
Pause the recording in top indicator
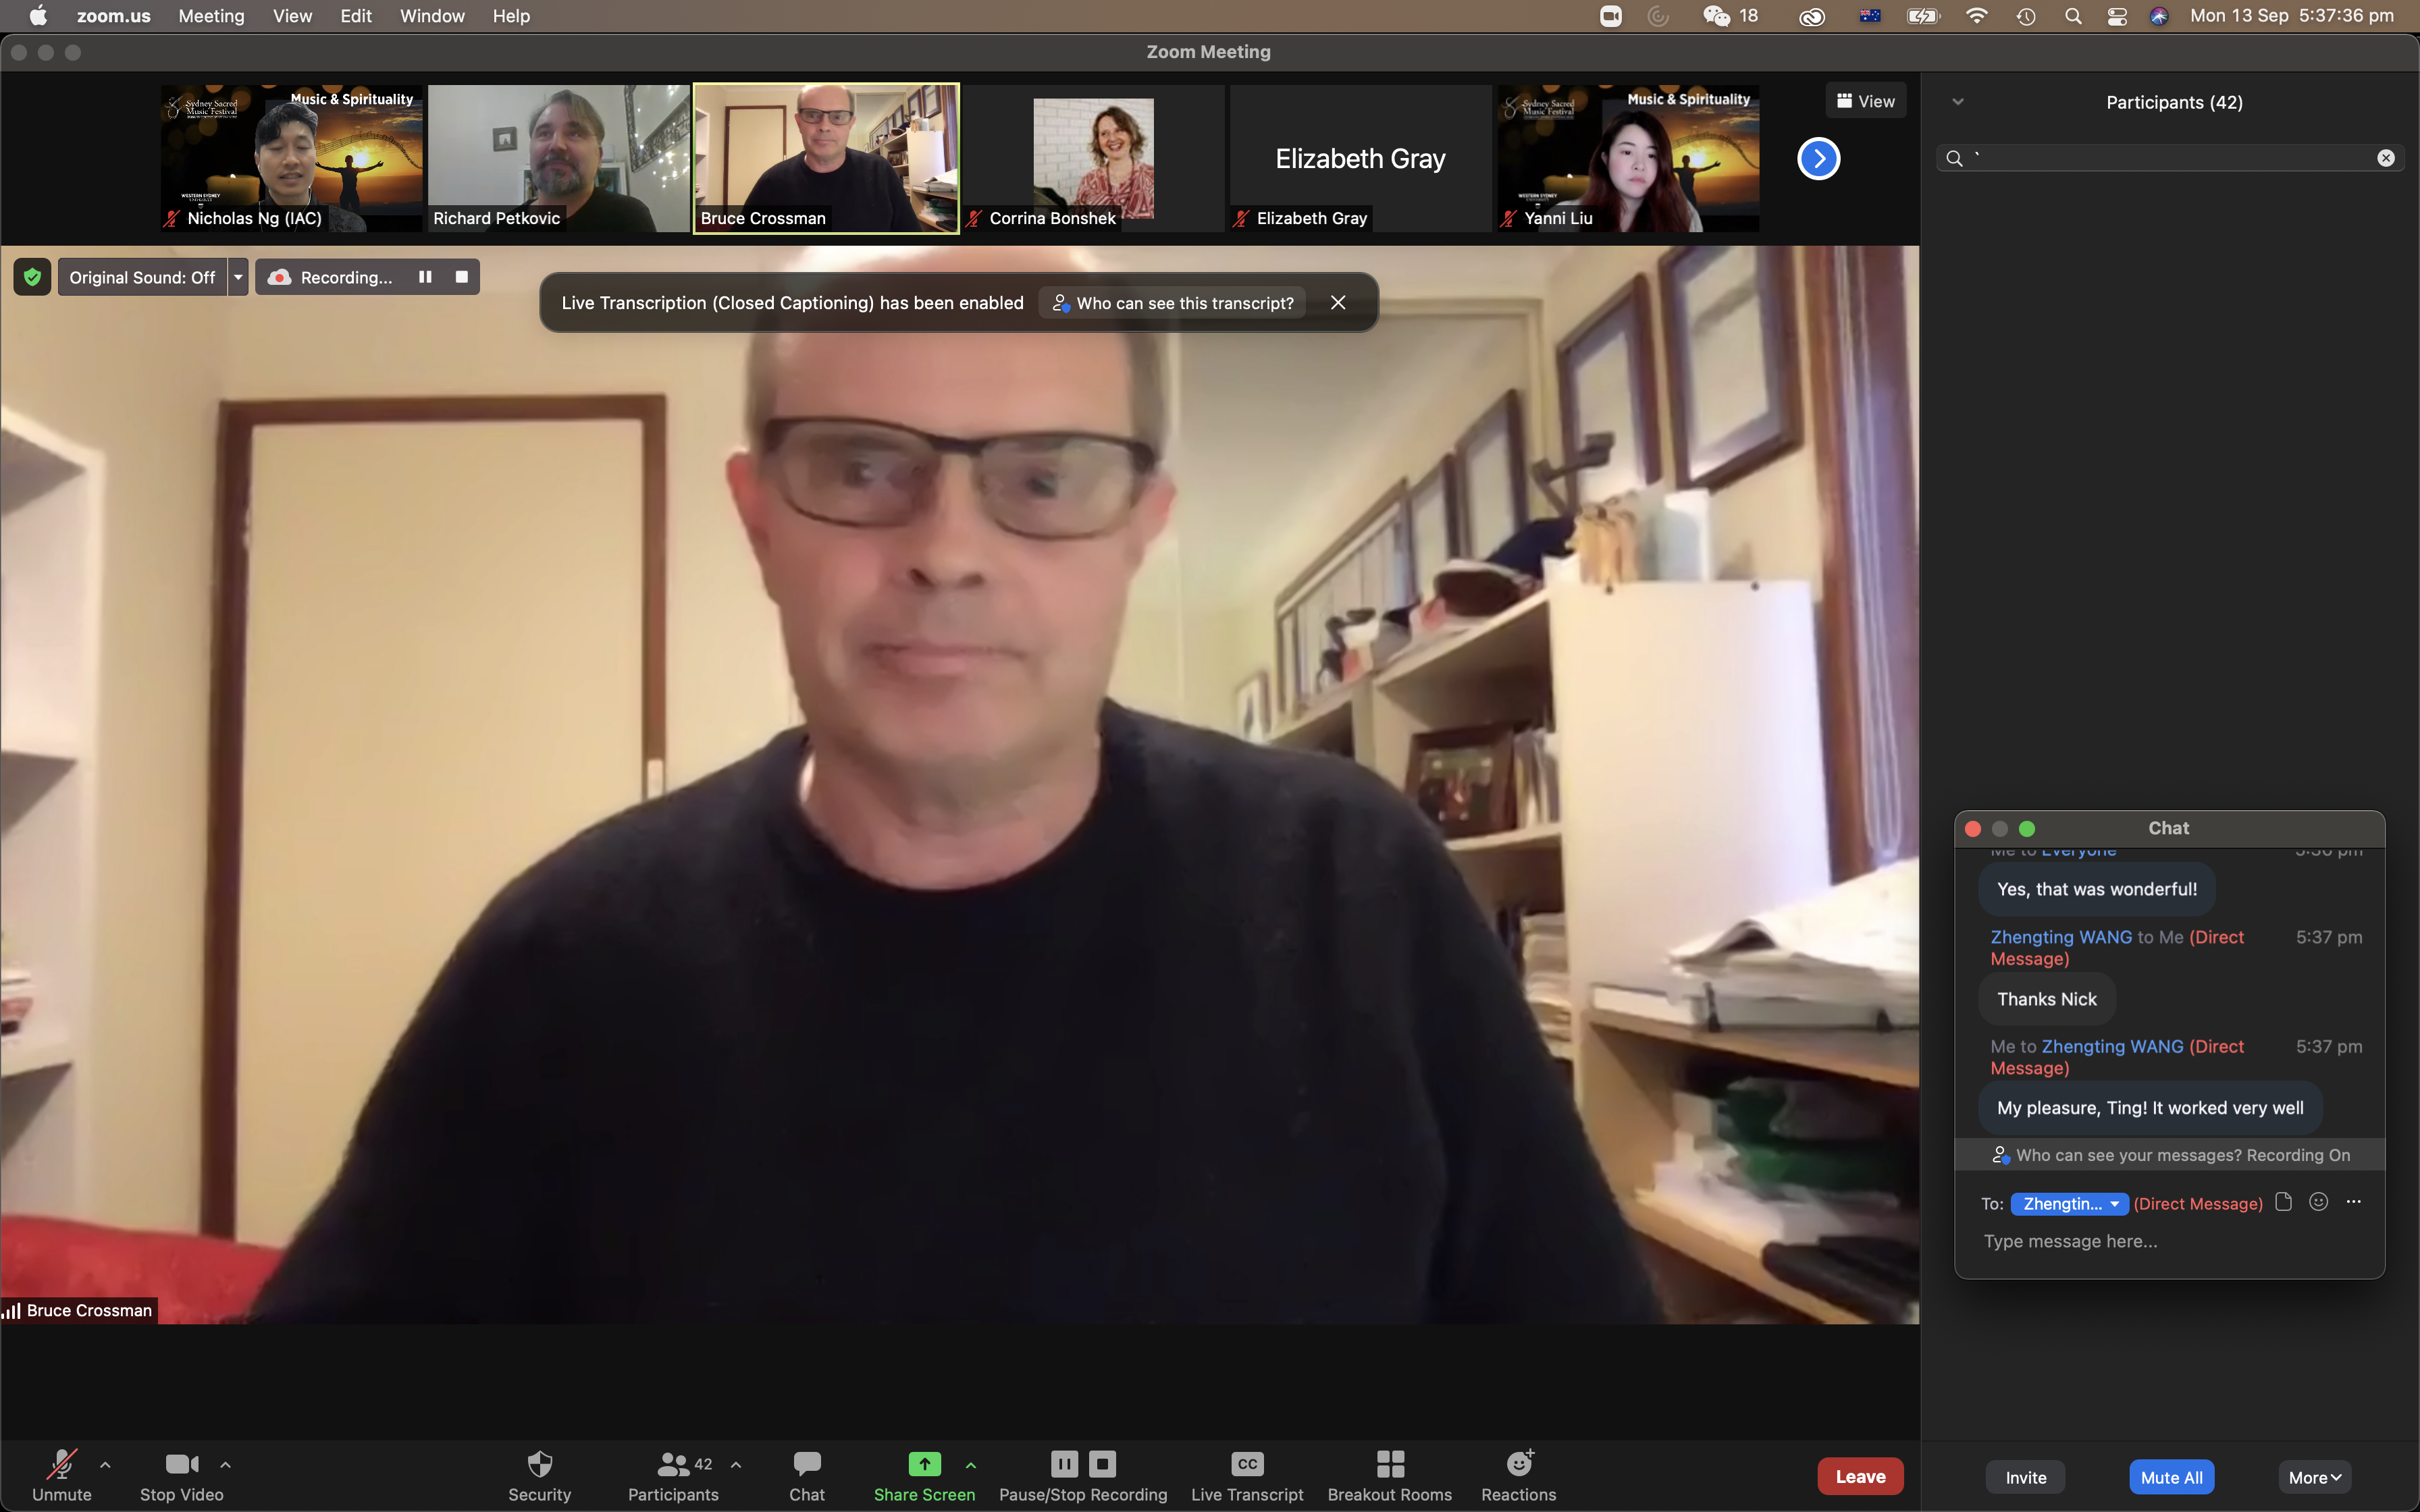pos(425,277)
